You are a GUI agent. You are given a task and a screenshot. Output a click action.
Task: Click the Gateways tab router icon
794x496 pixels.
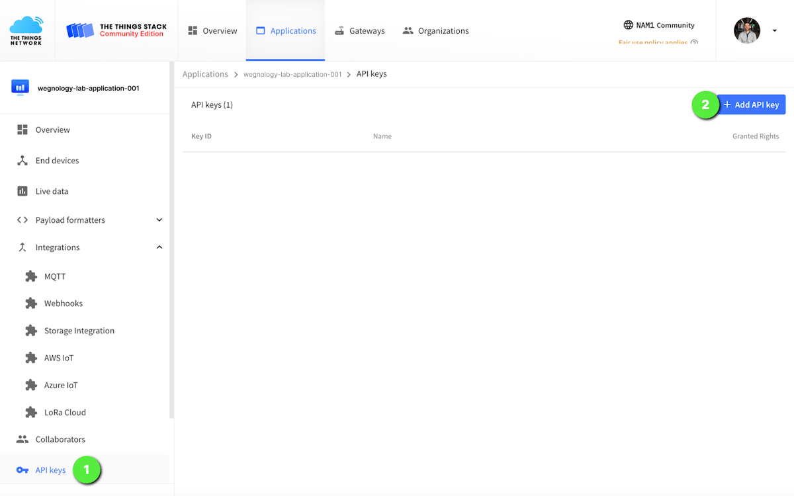tap(339, 30)
